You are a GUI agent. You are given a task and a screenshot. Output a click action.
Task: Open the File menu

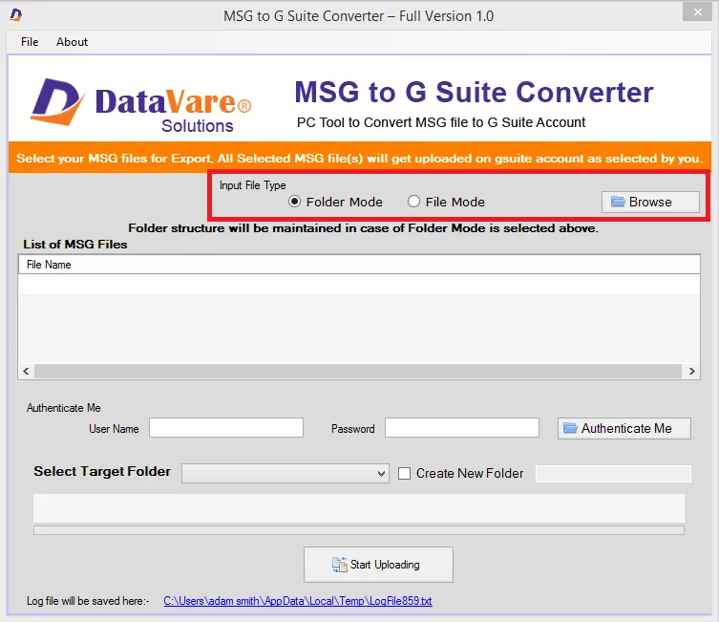(x=30, y=42)
